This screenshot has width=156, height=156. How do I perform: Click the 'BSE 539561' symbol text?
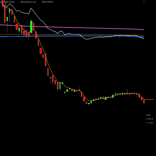[48, 2]
